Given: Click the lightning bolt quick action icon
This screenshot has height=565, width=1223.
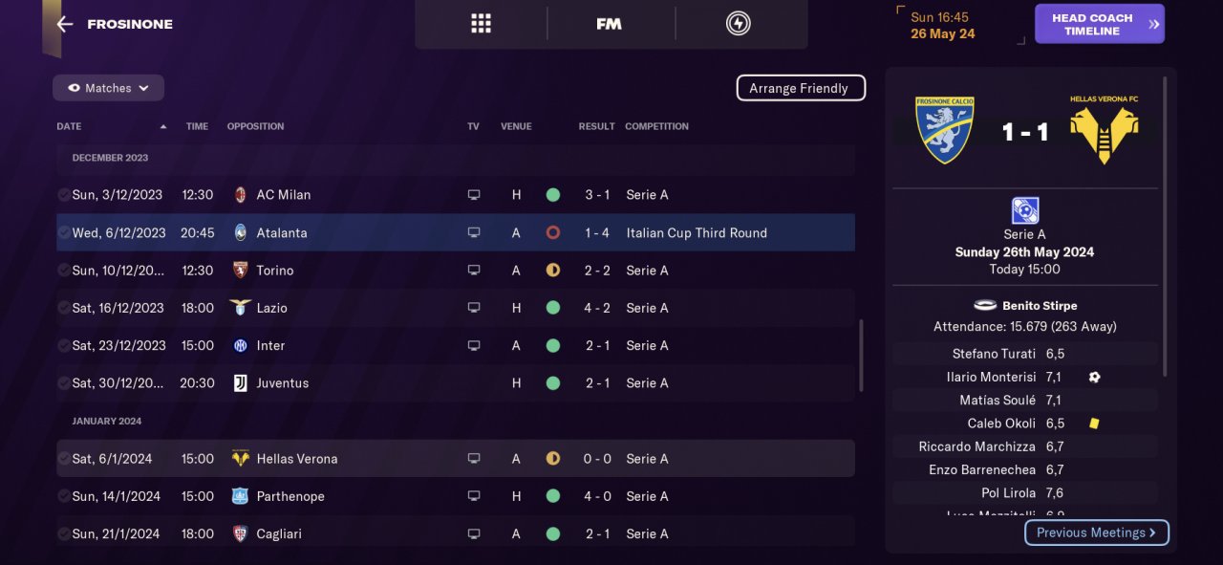Looking at the screenshot, I should point(739,24).
